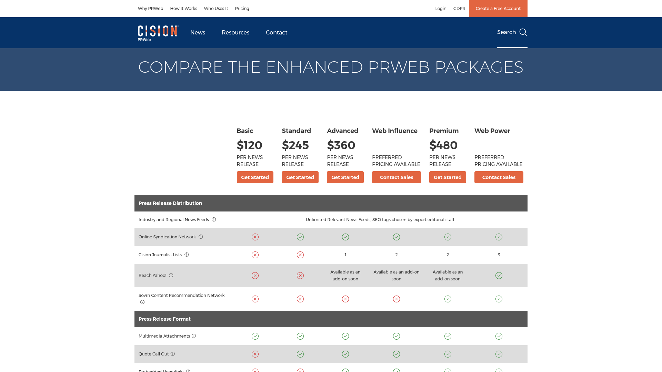Get Started with the Basic package

click(255, 177)
